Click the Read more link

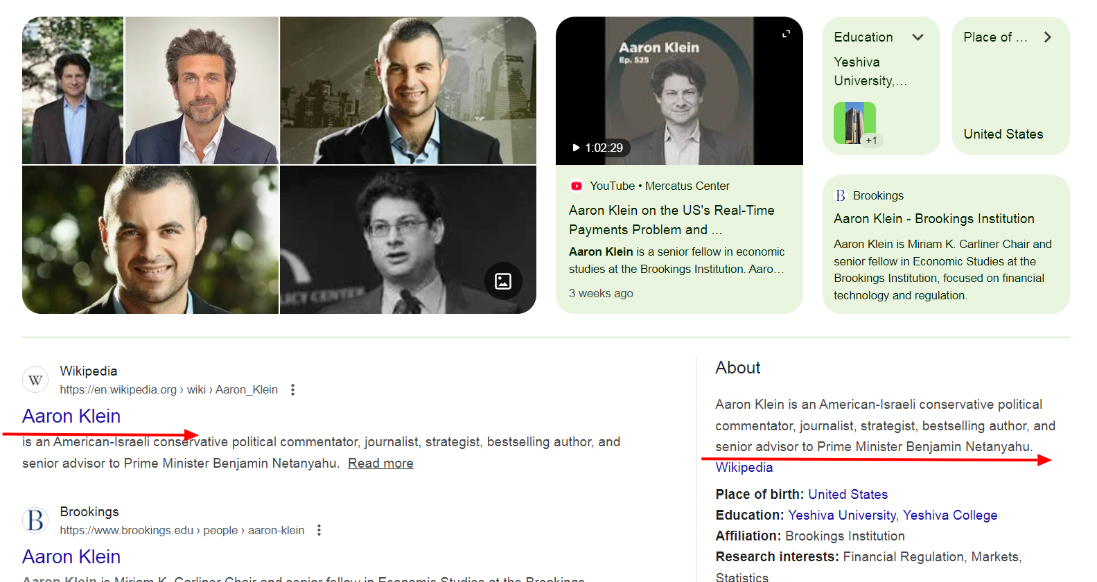click(x=380, y=463)
